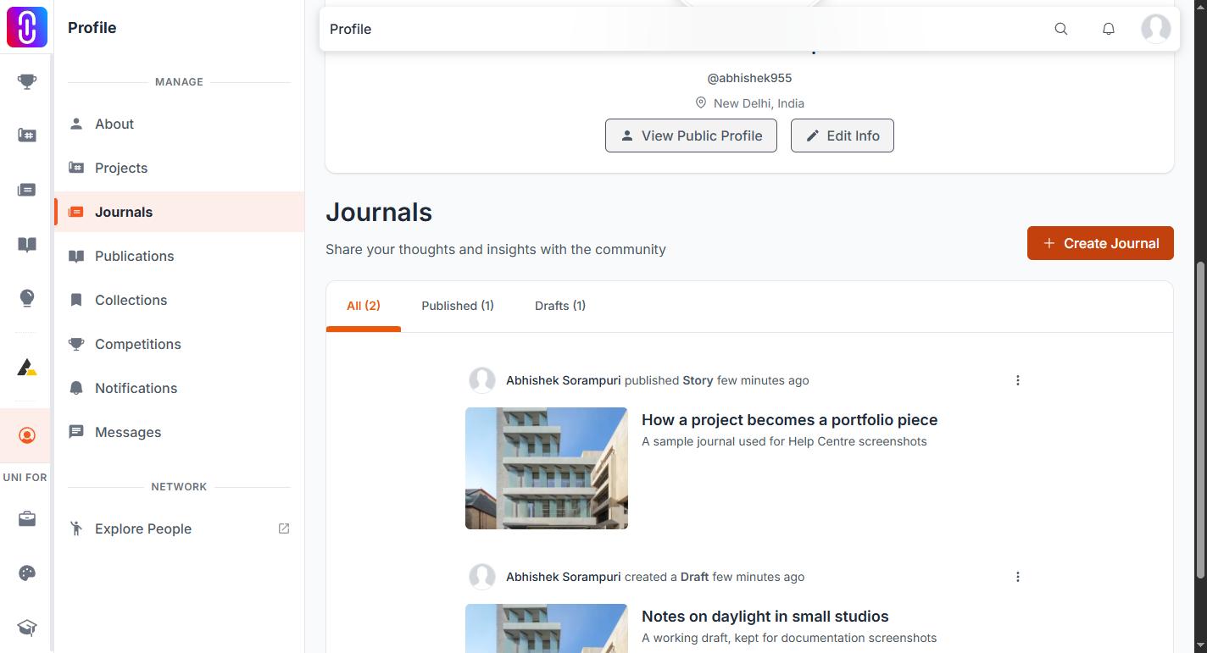This screenshot has width=1207, height=653.
Task: Open the graduation cap icon in left rail
Action: click(x=27, y=628)
